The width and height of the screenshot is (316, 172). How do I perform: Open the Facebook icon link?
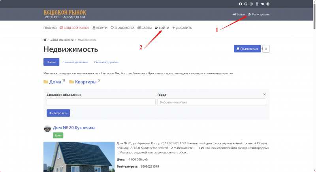point(240,4)
